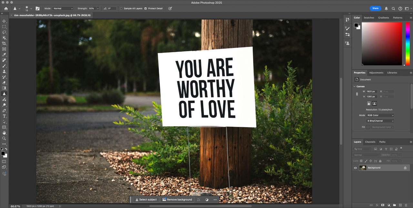Open the layer Kind filter dropdown
The image size is (413, 208).
[x=363, y=149]
